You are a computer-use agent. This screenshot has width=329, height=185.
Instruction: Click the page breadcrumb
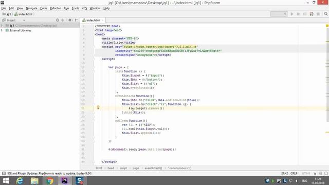pos(136,168)
